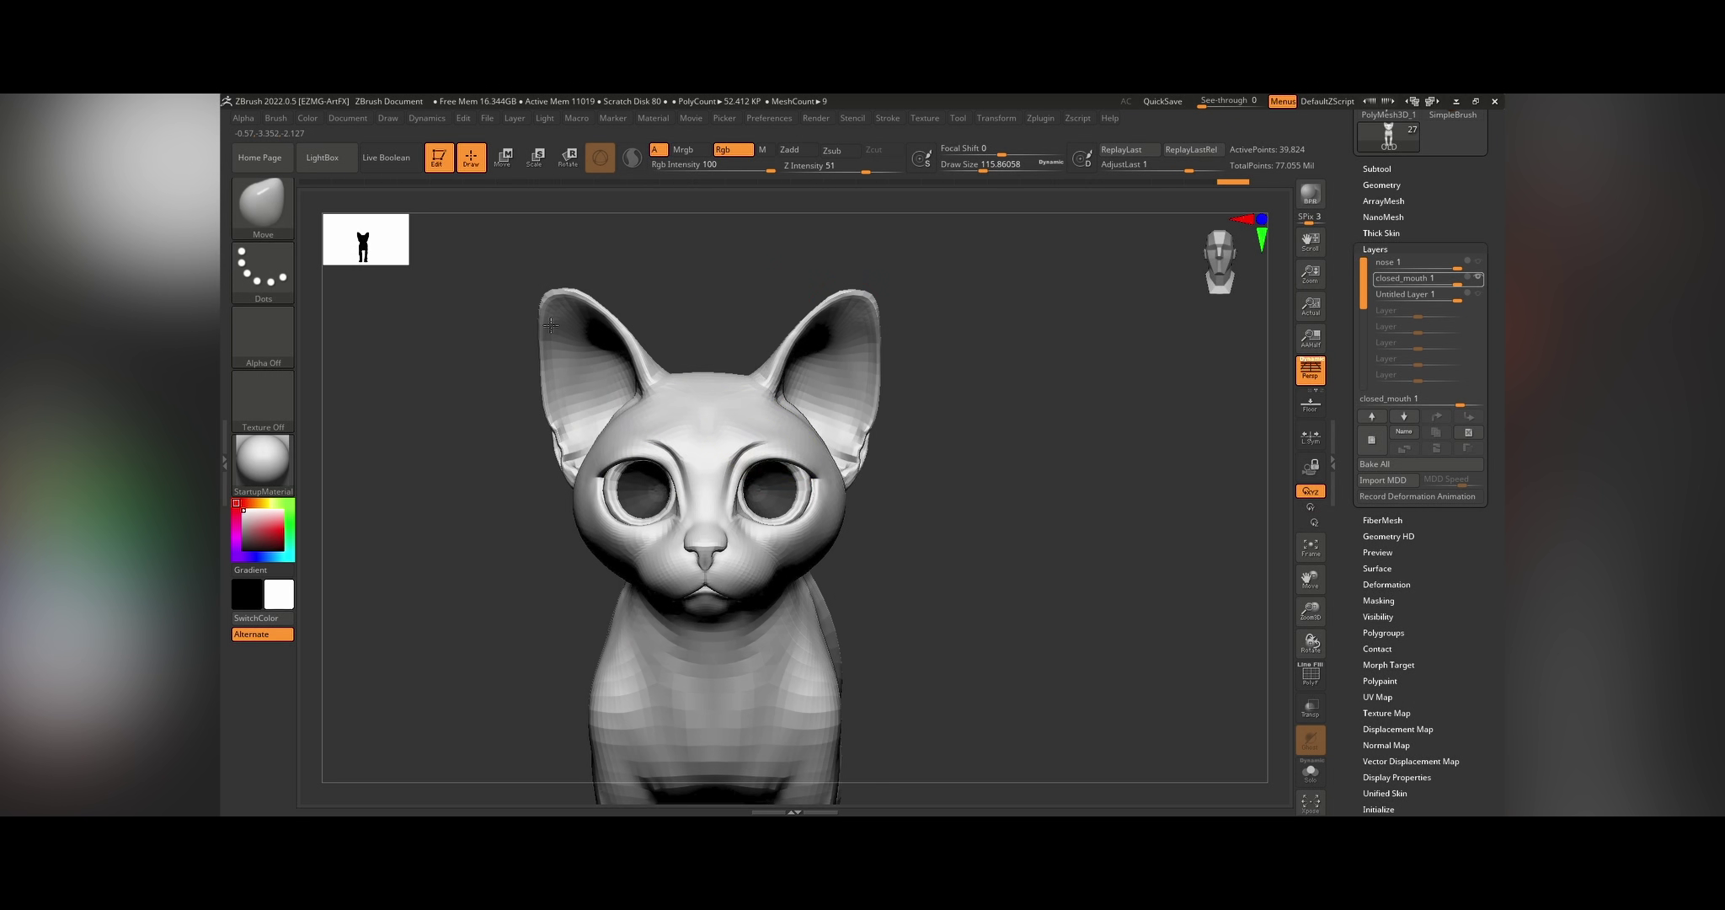Move the closed_mouth layer down with the arrow
The width and height of the screenshot is (1725, 910).
point(1403,416)
